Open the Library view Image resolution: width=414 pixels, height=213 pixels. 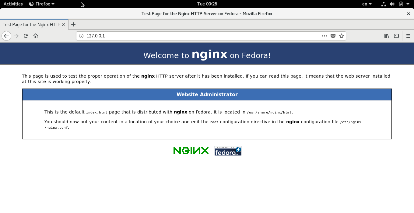click(x=387, y=36)
